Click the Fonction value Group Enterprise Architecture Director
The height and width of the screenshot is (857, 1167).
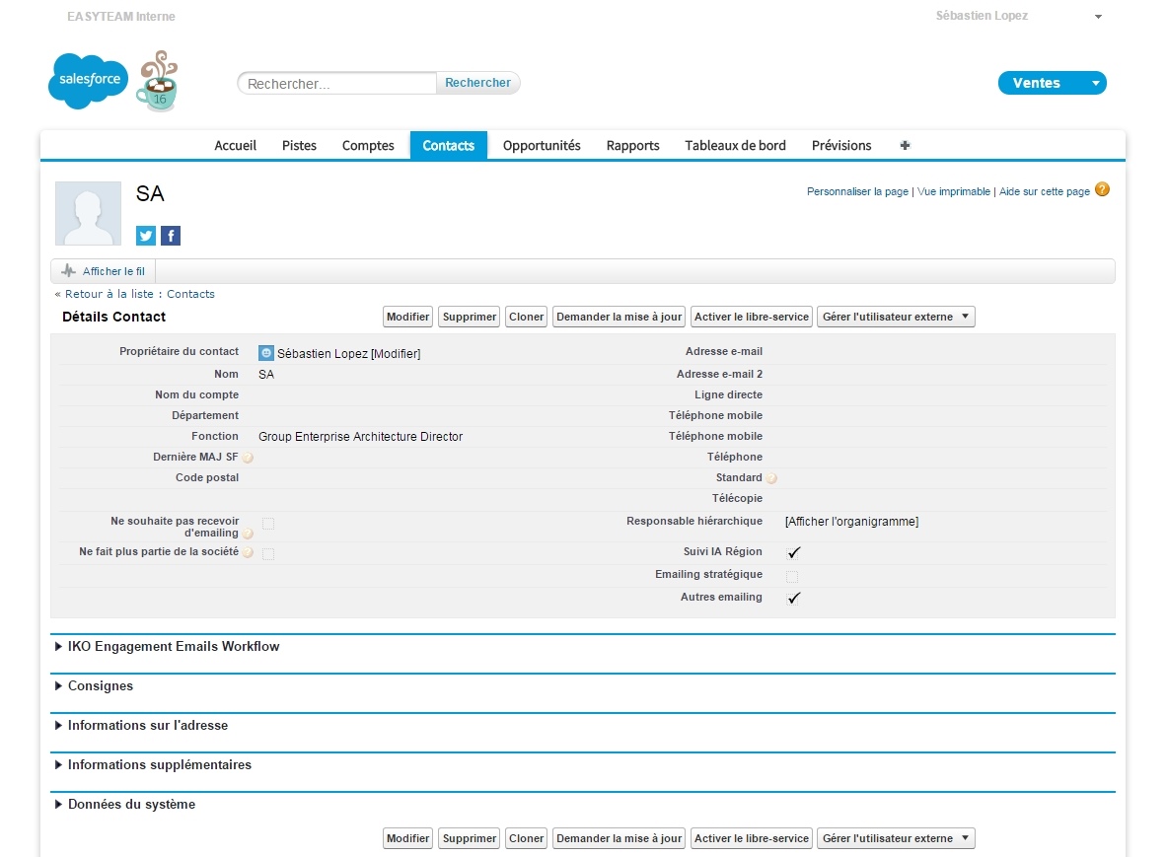[x=360, y=437]
